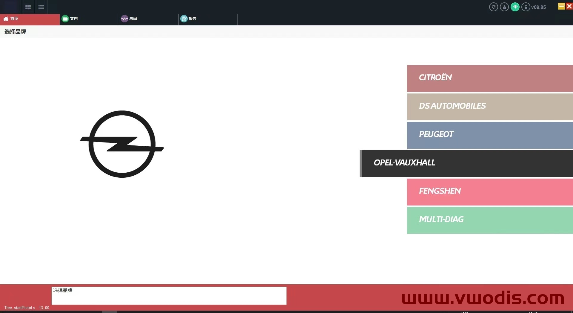Click the 选择品牌 message box at bottom
The image size is (573, 313).
(x=169, y=296)
